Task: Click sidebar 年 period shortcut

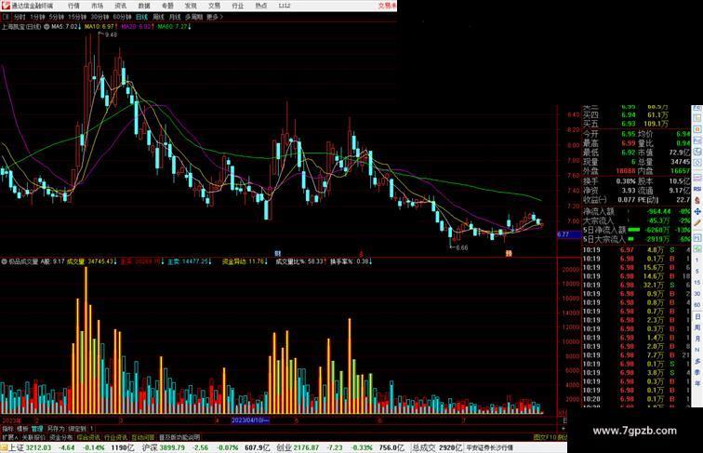Action: [x=697, y=383]
